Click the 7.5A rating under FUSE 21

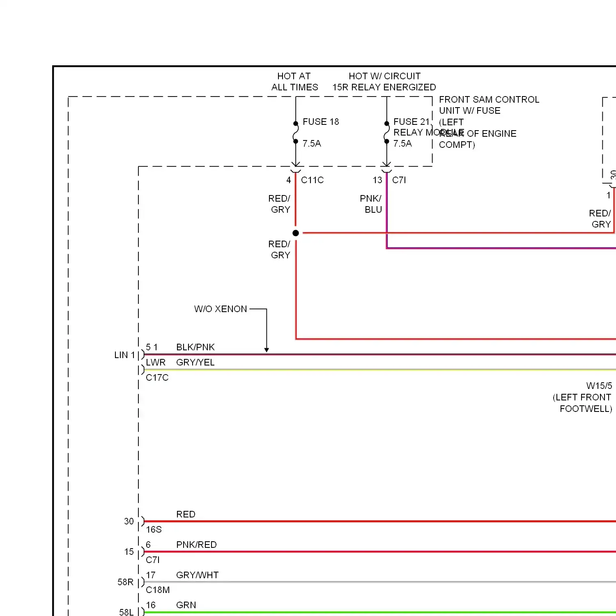(402, 143)
